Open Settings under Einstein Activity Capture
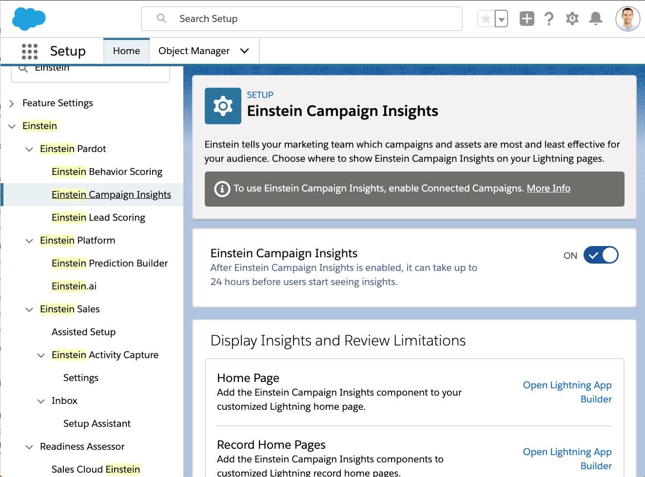This screenshot has width=645, height=477. 81,378
